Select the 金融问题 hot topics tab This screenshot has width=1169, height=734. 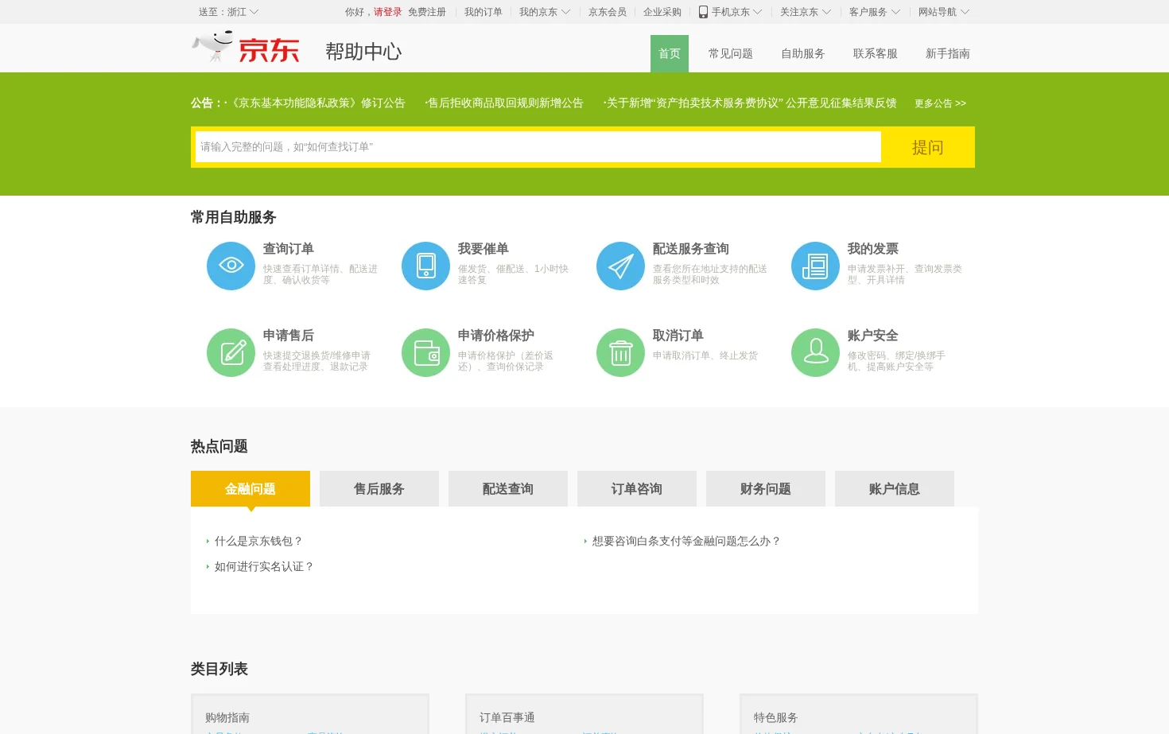click(x=250, y=488)
